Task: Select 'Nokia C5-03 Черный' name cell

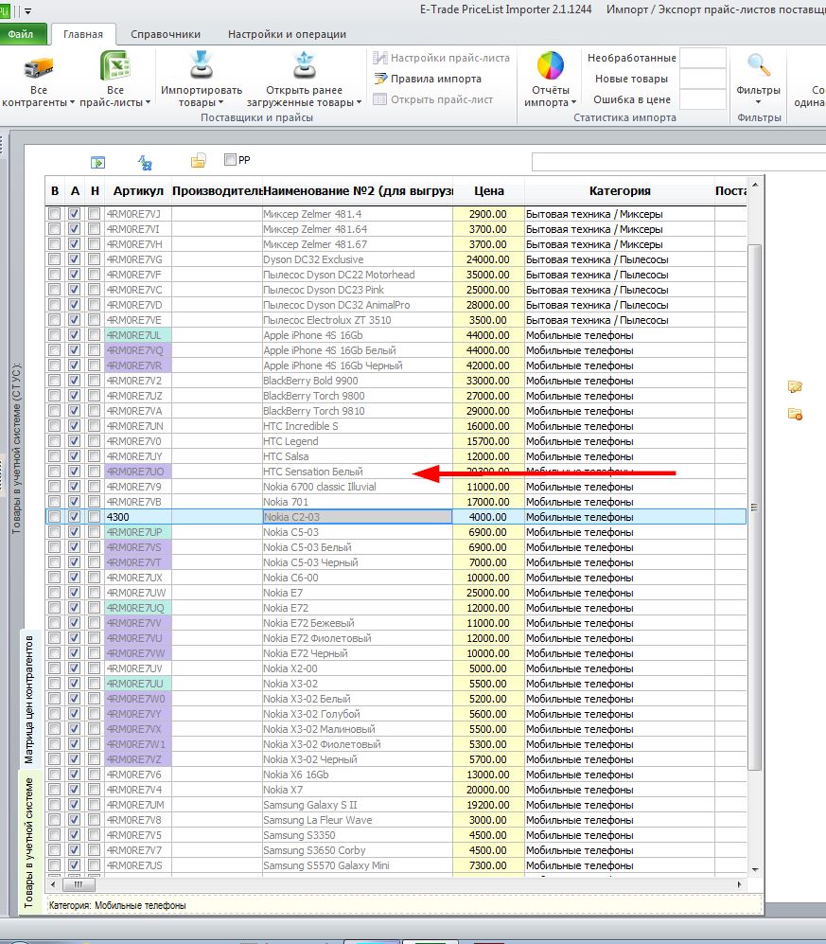Action: (358, 562)
